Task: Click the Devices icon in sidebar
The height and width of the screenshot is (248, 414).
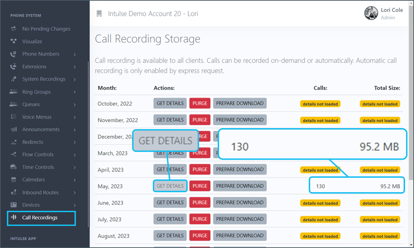Action: click(13, 205)
